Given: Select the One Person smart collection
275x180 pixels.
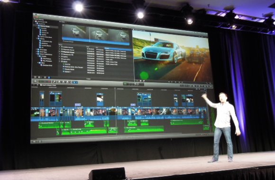Looking at the screenshot, I should coord(47,59).
